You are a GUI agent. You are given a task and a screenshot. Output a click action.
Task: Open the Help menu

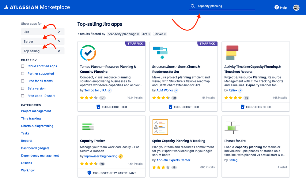(281, 7)
